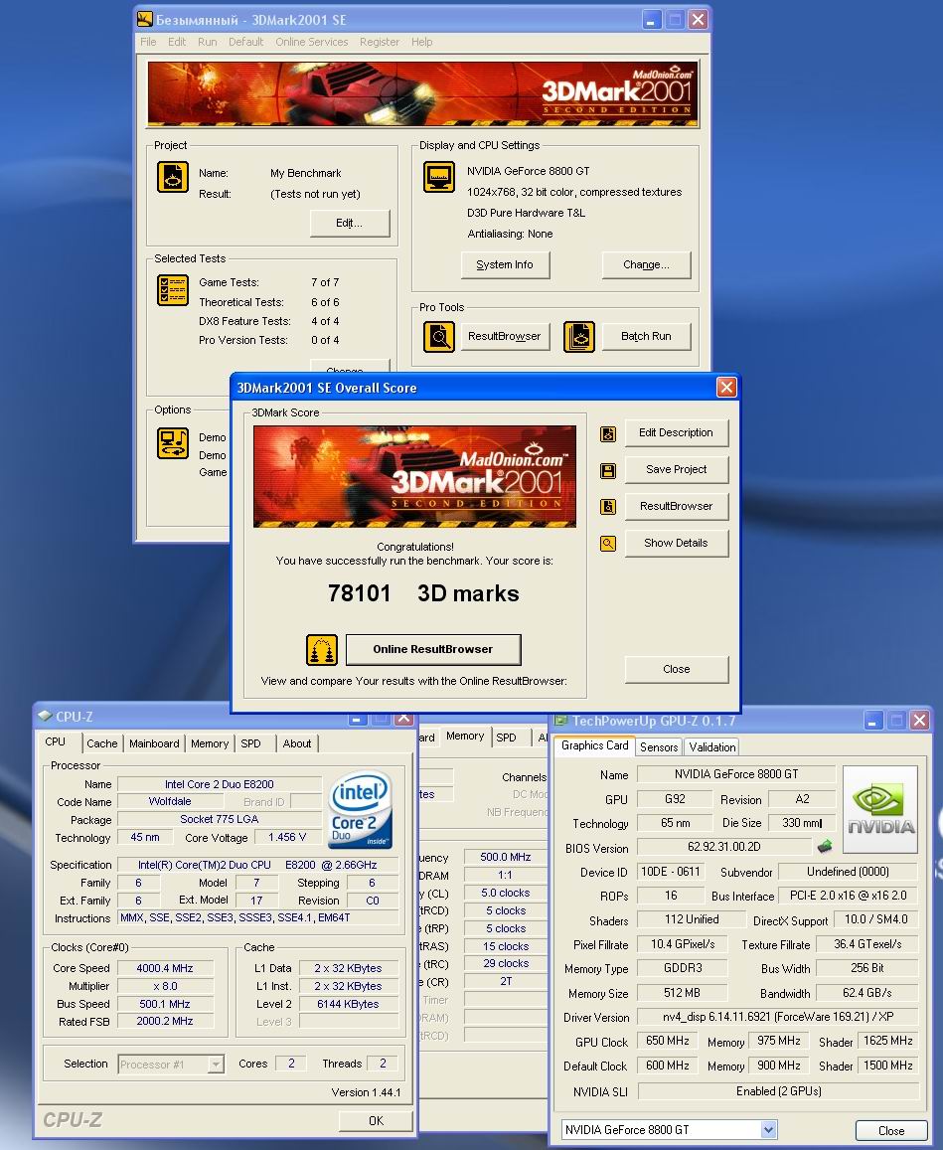Click the 3DMark2001 banner in score dialog
Viewport: 943px width, 1150px height.
pyautogui.click(x=414, y=476)
